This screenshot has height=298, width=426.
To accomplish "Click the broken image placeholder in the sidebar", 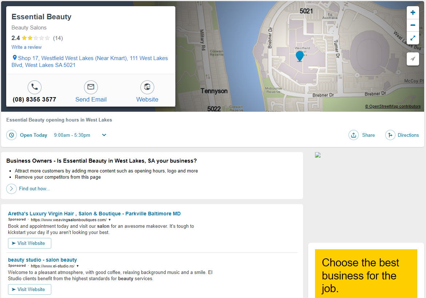I will [318, 155].
